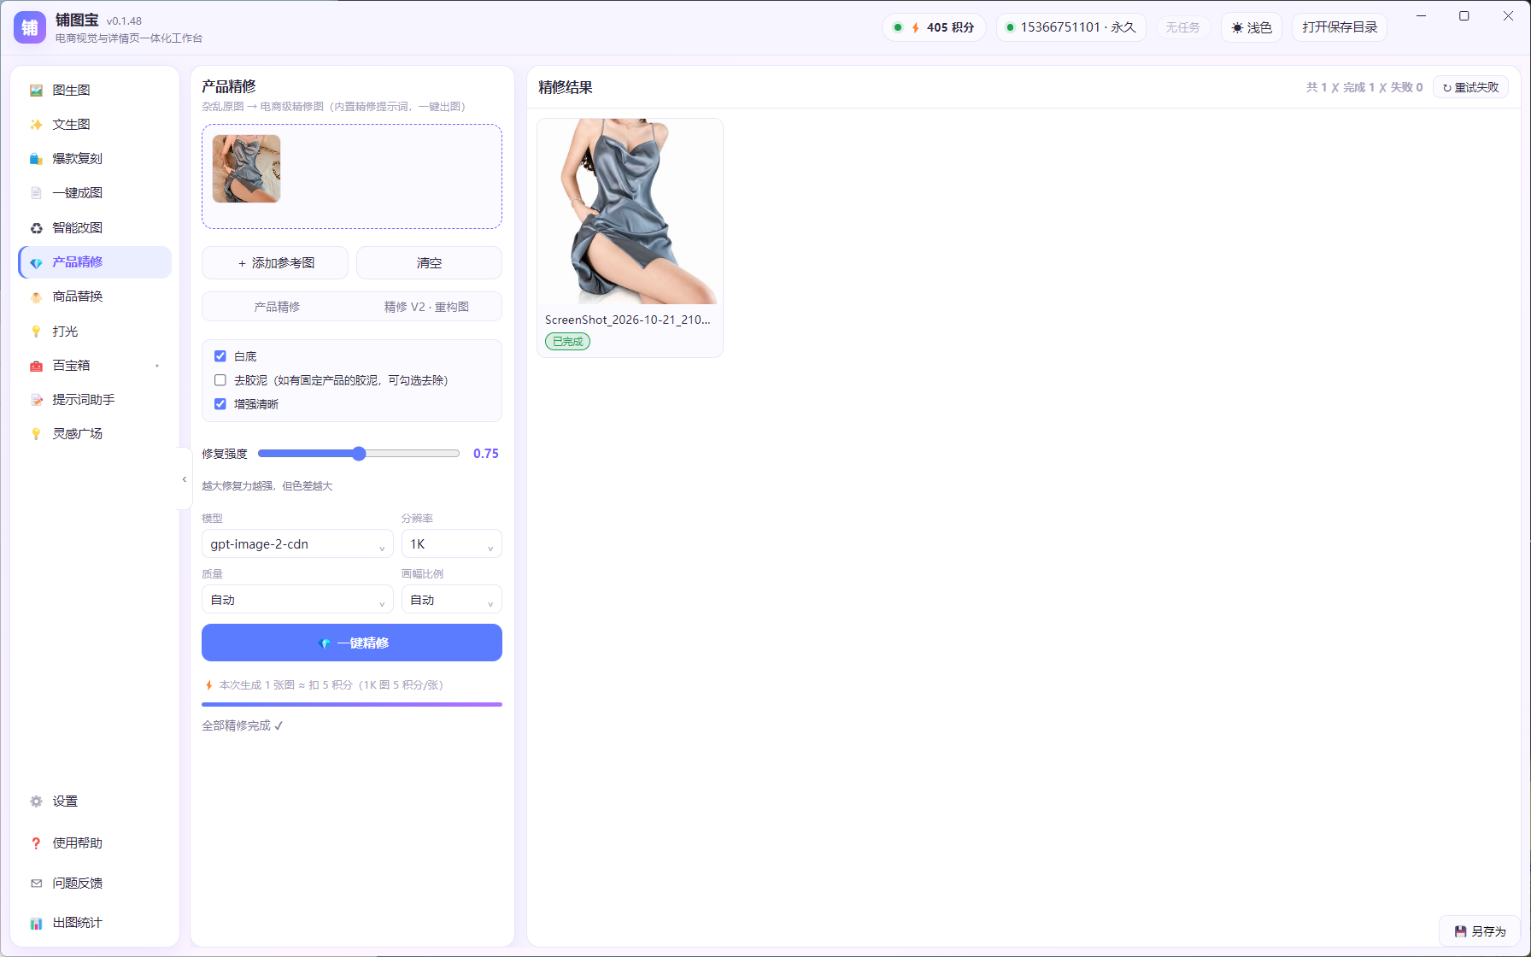This screenshot has height=957, width=1531.
Task: Click the uploaded reference image thumbnail
Action: tap(246, 168)
